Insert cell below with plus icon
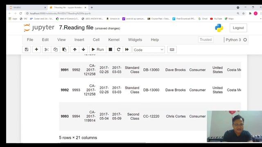This screenshot has height=147, width=262. coord(36,49)
